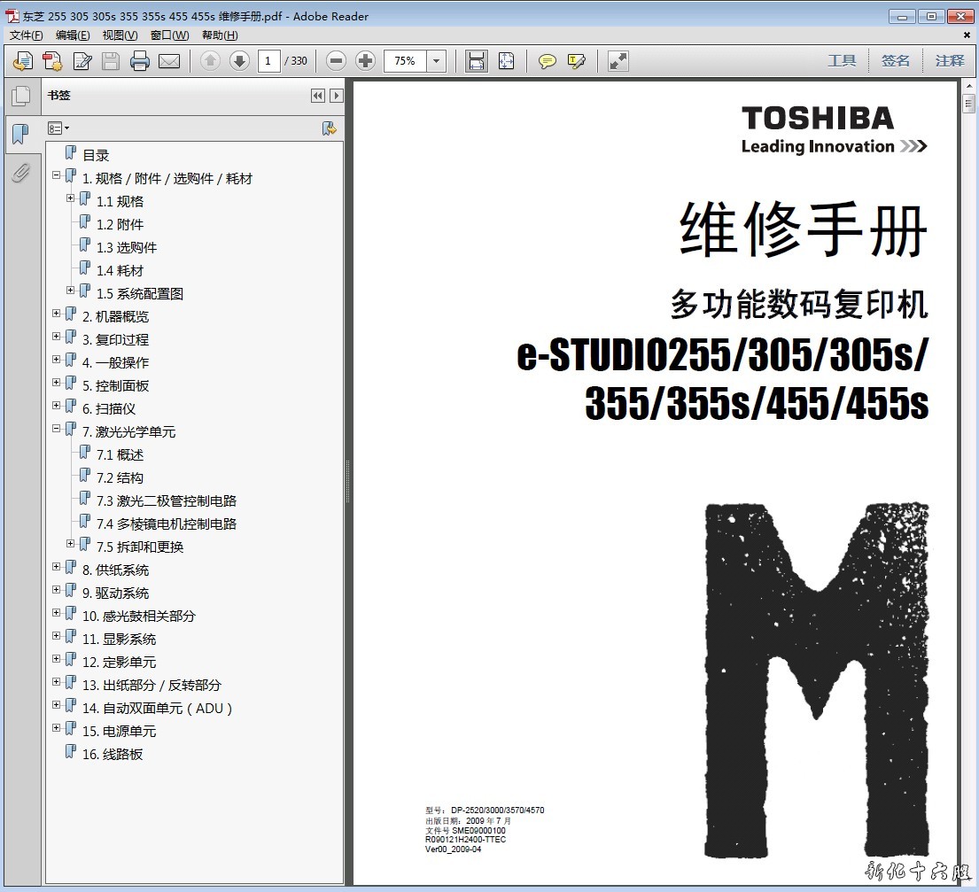Go to next page arrow
The image size is (979, 892).
[x=239, y=61]
